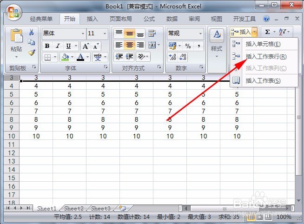Apply percent style
The width and height of the screenshot is (304, 224).
tap(188, 46)
